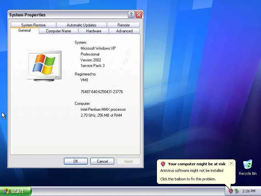This screenshot has height=196, width=261.
Task: Select the Remote tab
Action: [x=123, y=25]
